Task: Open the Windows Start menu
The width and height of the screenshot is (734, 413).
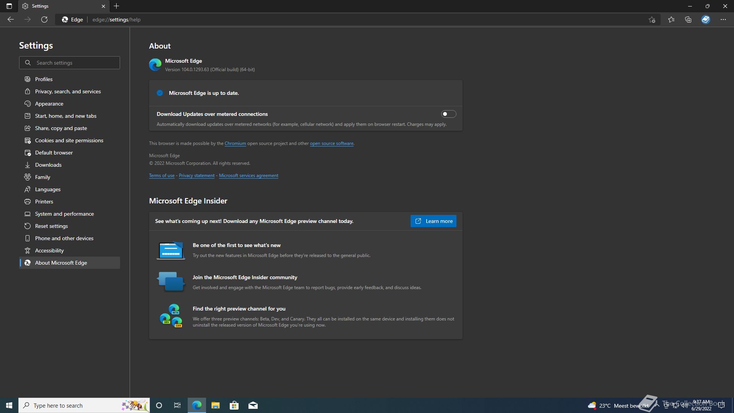Action: pos(9,405)
